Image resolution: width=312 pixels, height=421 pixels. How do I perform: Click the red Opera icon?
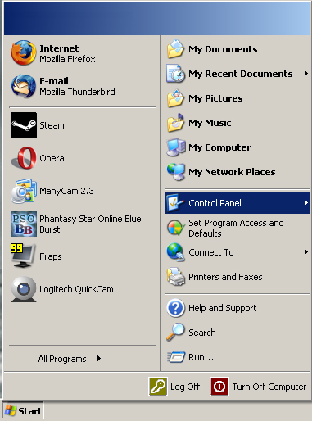click(x=24, y=158)
